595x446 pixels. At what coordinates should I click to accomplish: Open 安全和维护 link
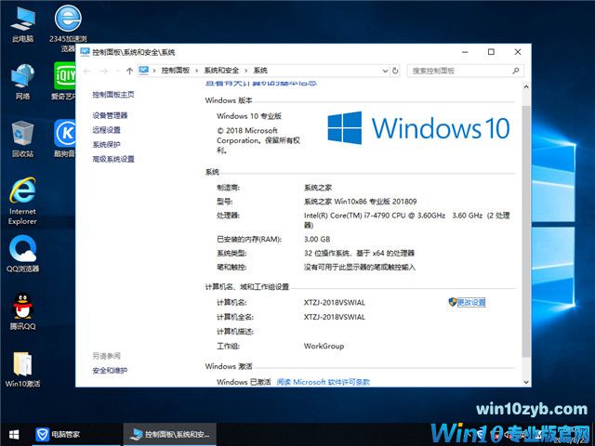coord(110,371)
